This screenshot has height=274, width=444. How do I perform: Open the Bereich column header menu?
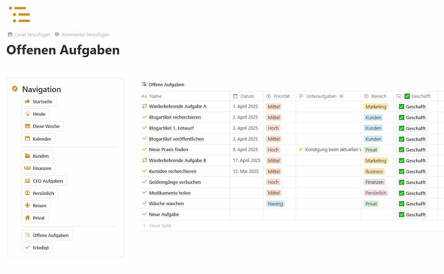[x=377, y=96]
